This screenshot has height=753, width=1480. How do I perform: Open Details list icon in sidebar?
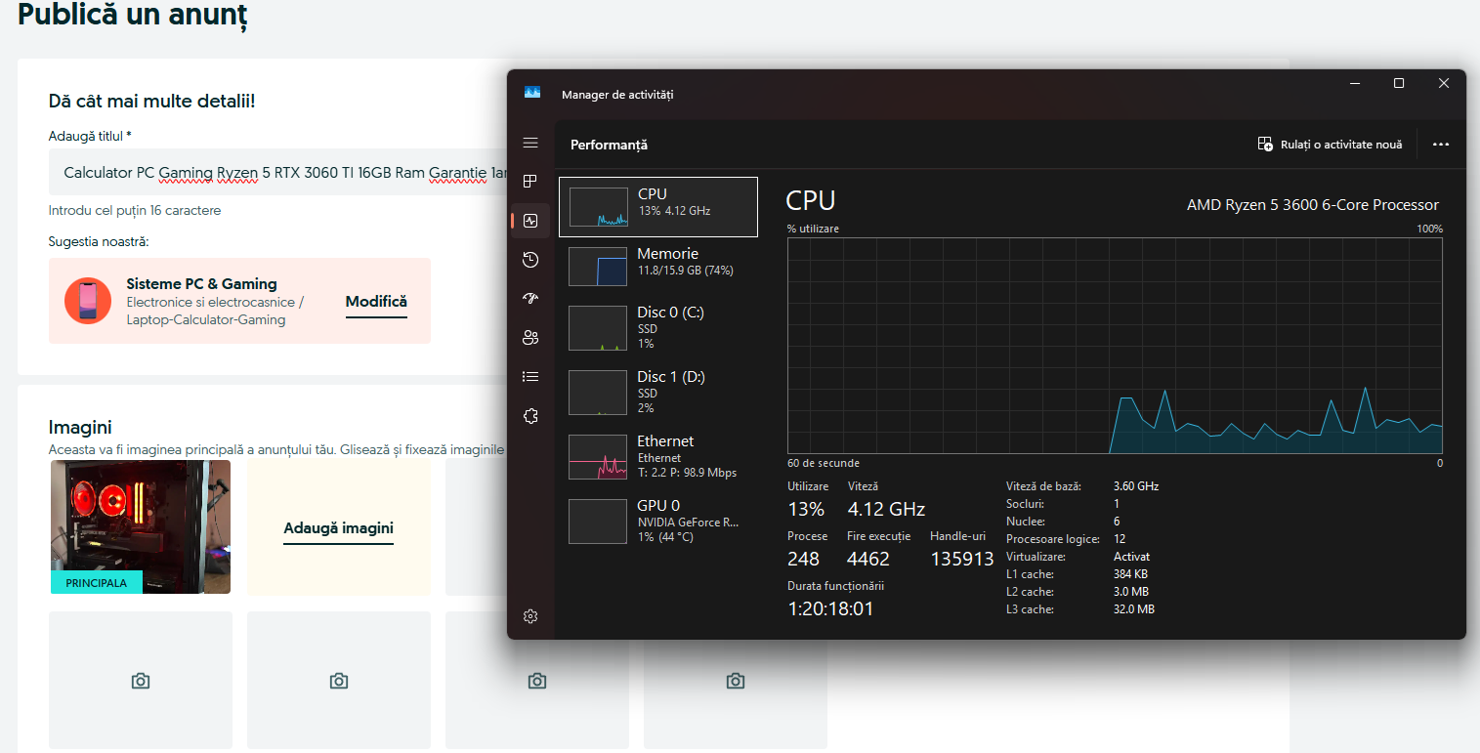530,376
